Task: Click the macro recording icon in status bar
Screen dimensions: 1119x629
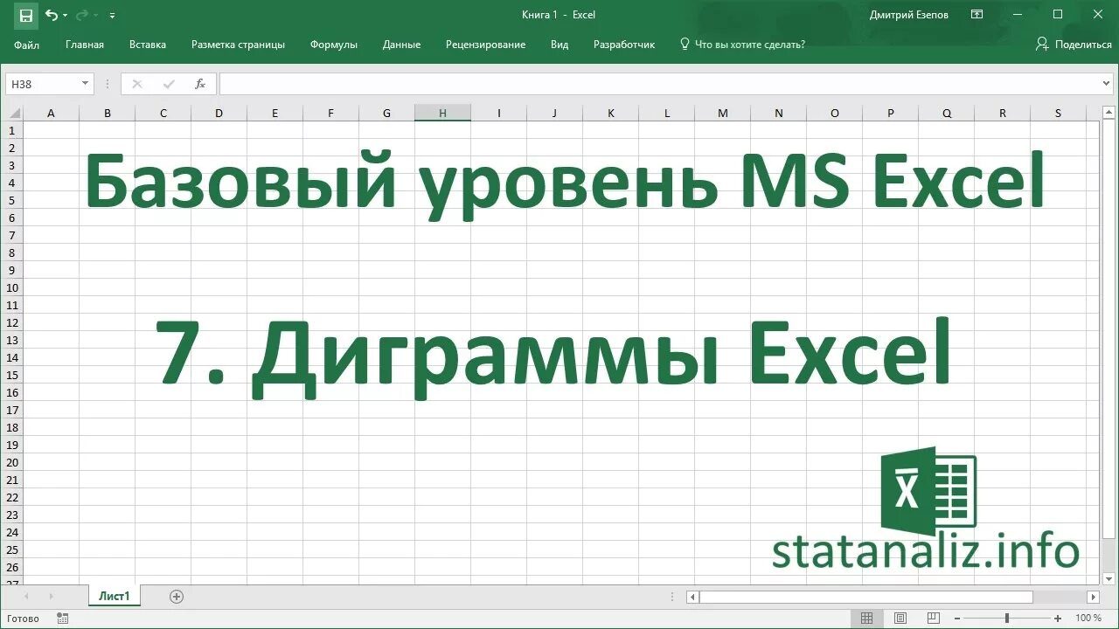Action: [63, 619]
